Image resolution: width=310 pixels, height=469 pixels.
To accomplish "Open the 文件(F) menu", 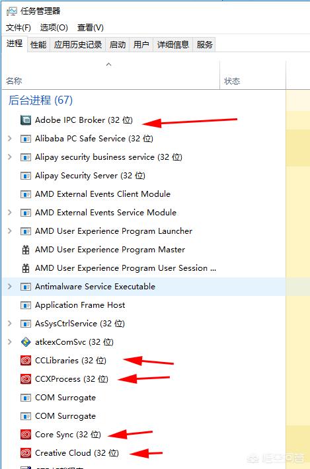I will [x=19, y=28].
